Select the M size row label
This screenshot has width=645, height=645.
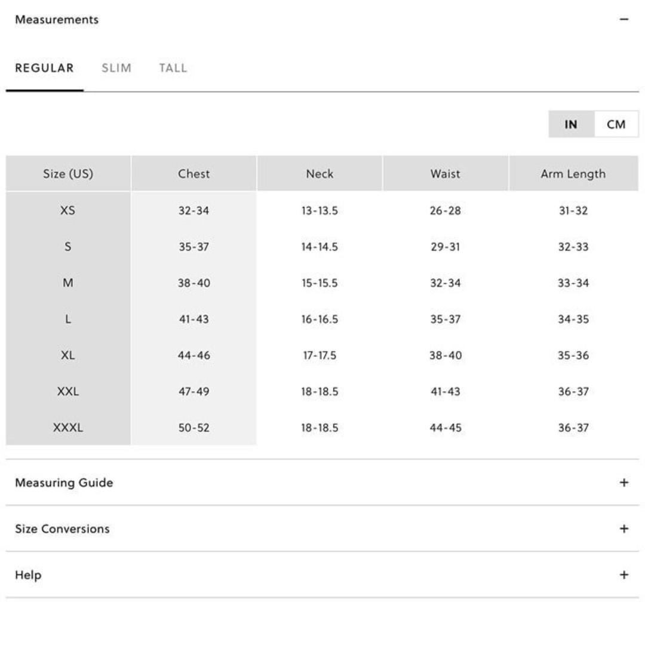coord(68,282)
